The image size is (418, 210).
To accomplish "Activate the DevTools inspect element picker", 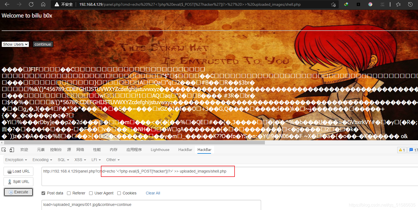I will (x=4, y=150).
